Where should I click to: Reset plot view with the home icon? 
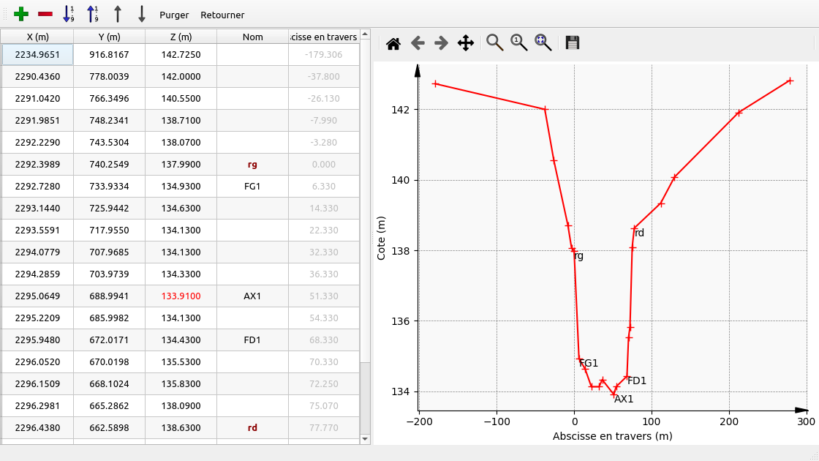(x=393, y=43)
